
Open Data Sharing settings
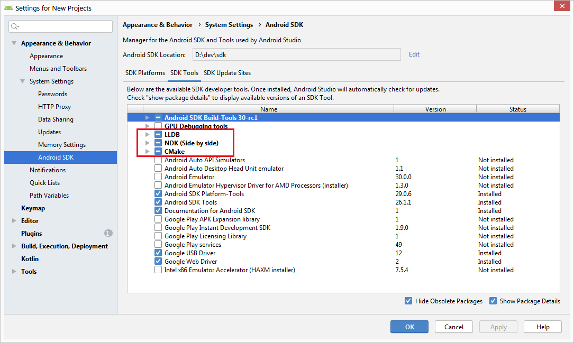56,119
